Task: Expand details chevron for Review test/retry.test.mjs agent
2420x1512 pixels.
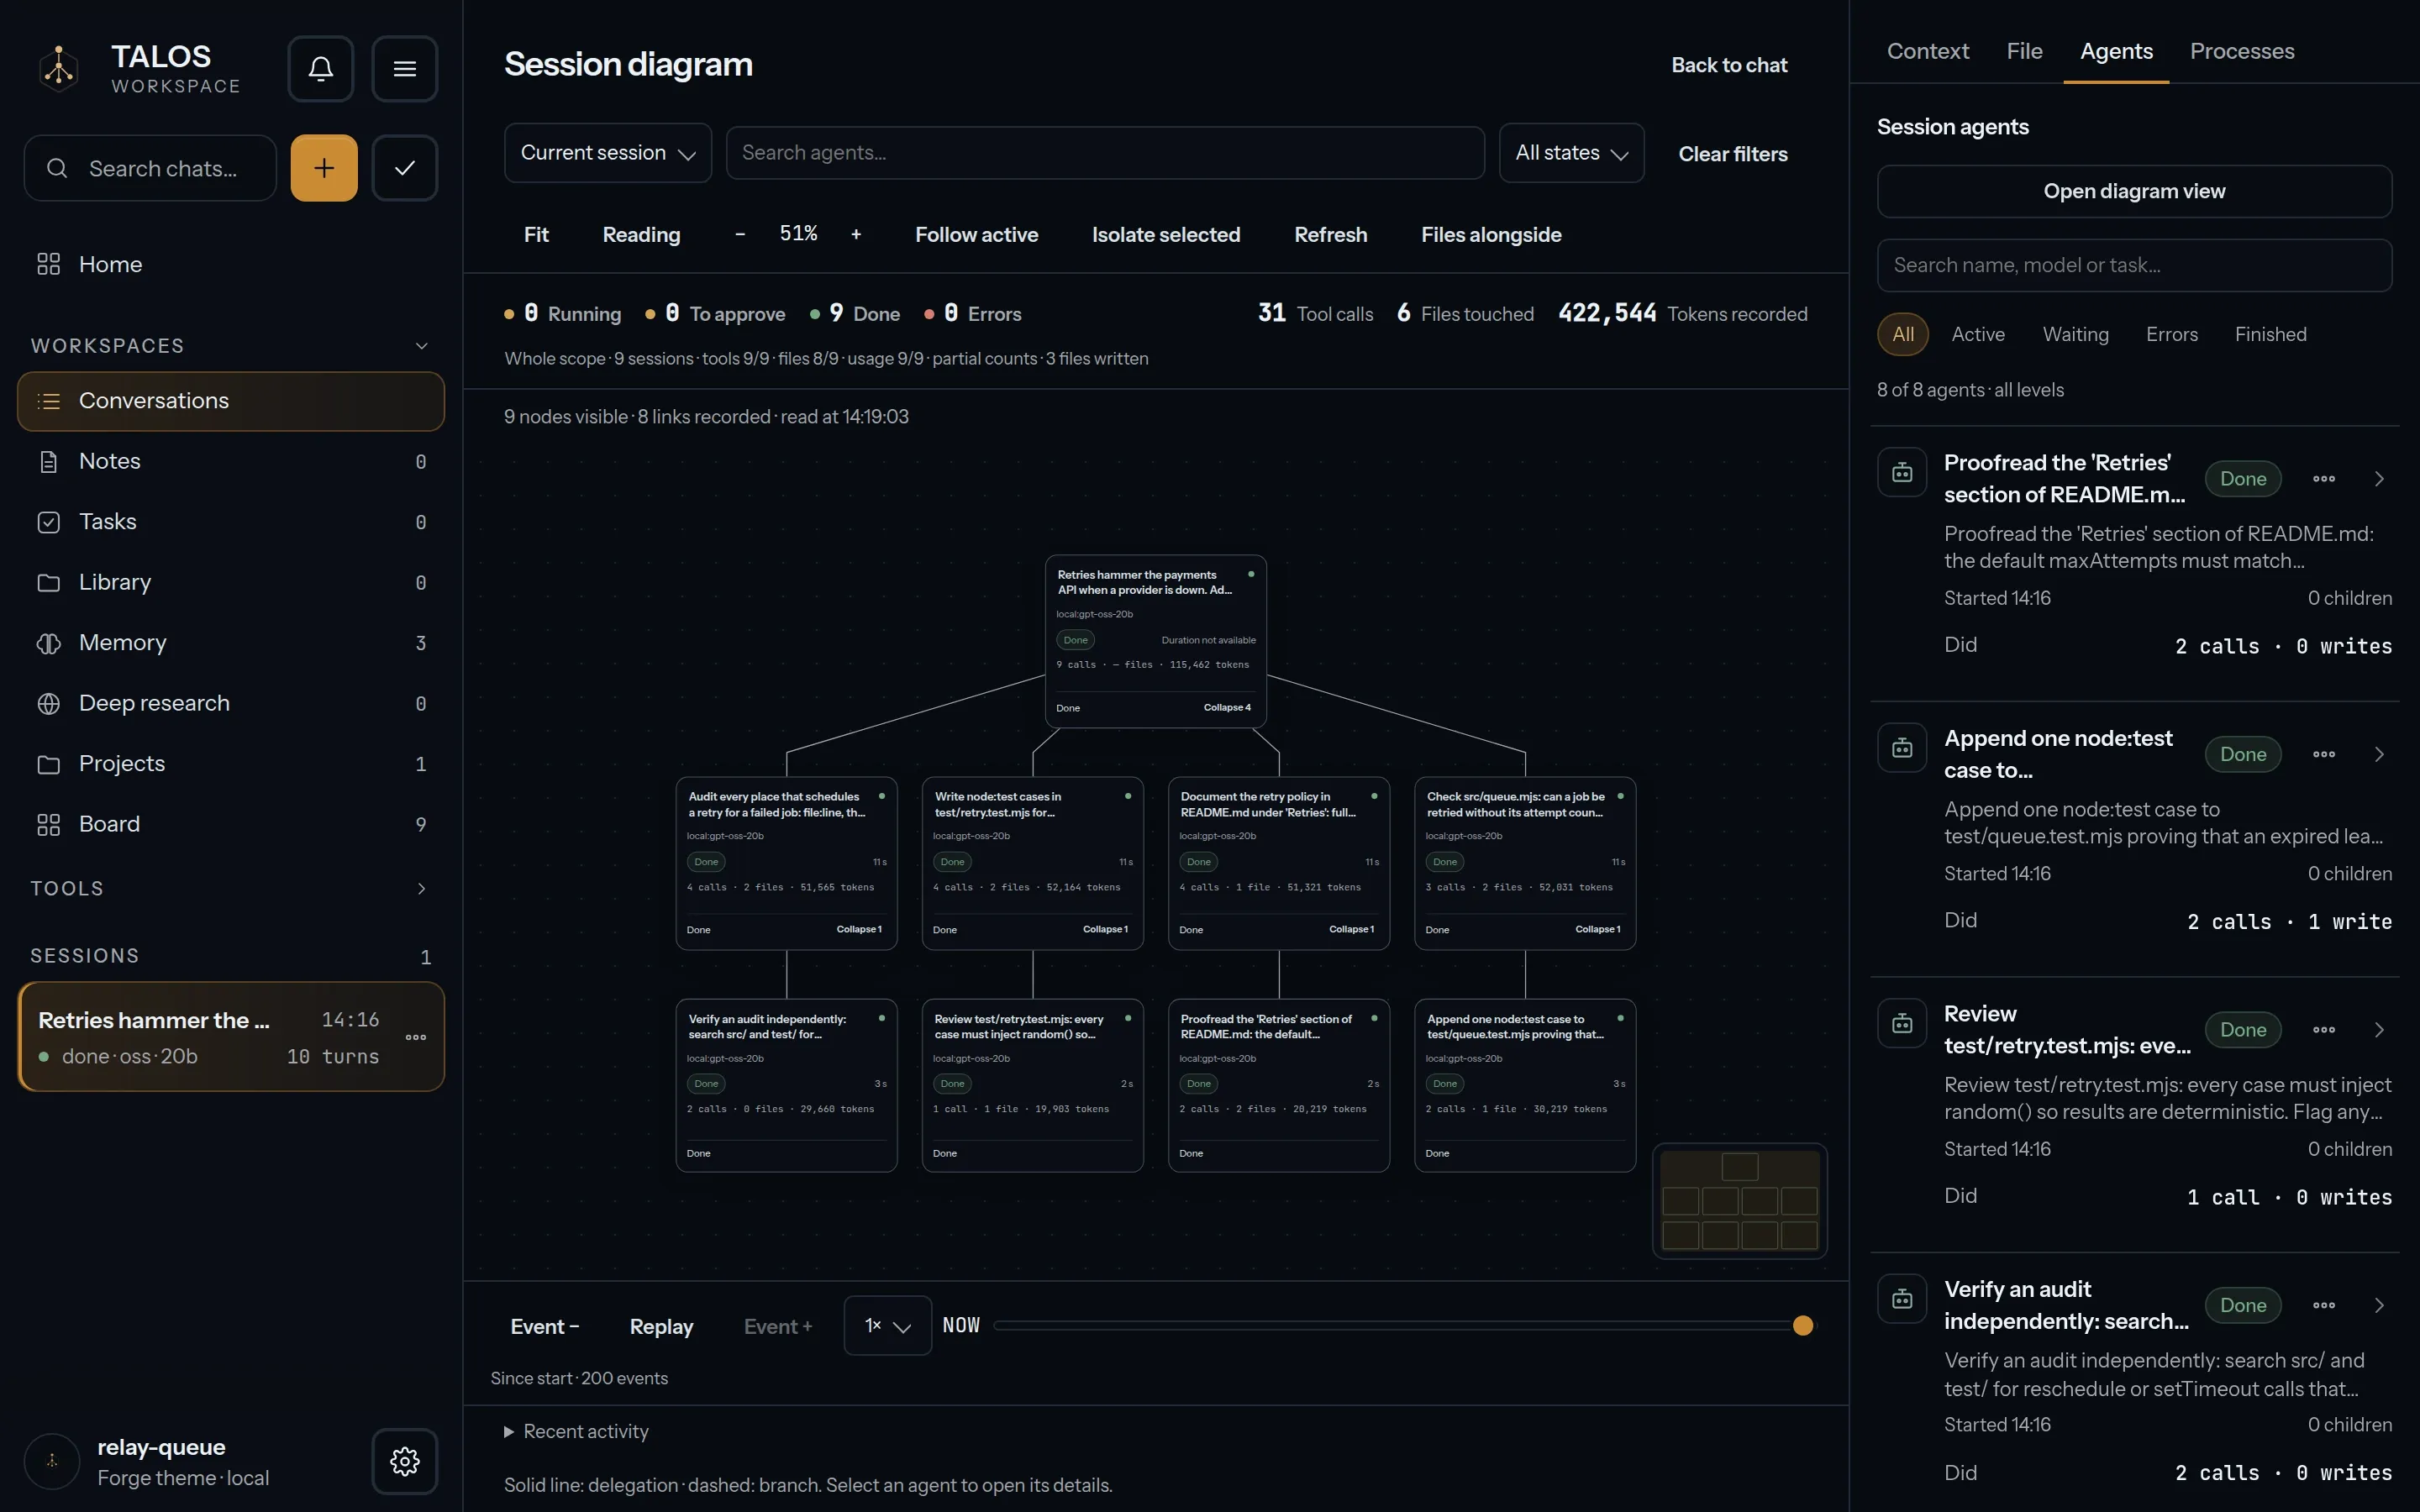Action: 2379,1030
